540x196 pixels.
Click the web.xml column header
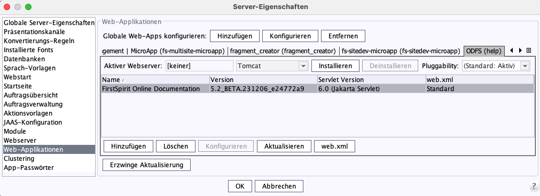coord(480,80)
